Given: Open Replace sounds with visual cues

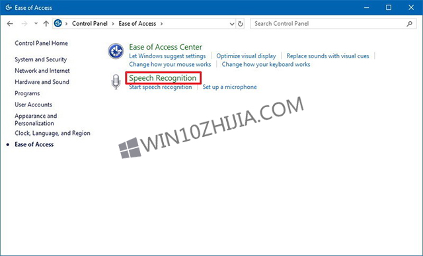Looking at the screenshot, I should point(328,56).
